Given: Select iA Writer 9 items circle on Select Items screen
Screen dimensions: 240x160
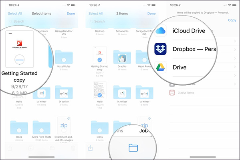Looking at the screenshot, I should 64,95.
